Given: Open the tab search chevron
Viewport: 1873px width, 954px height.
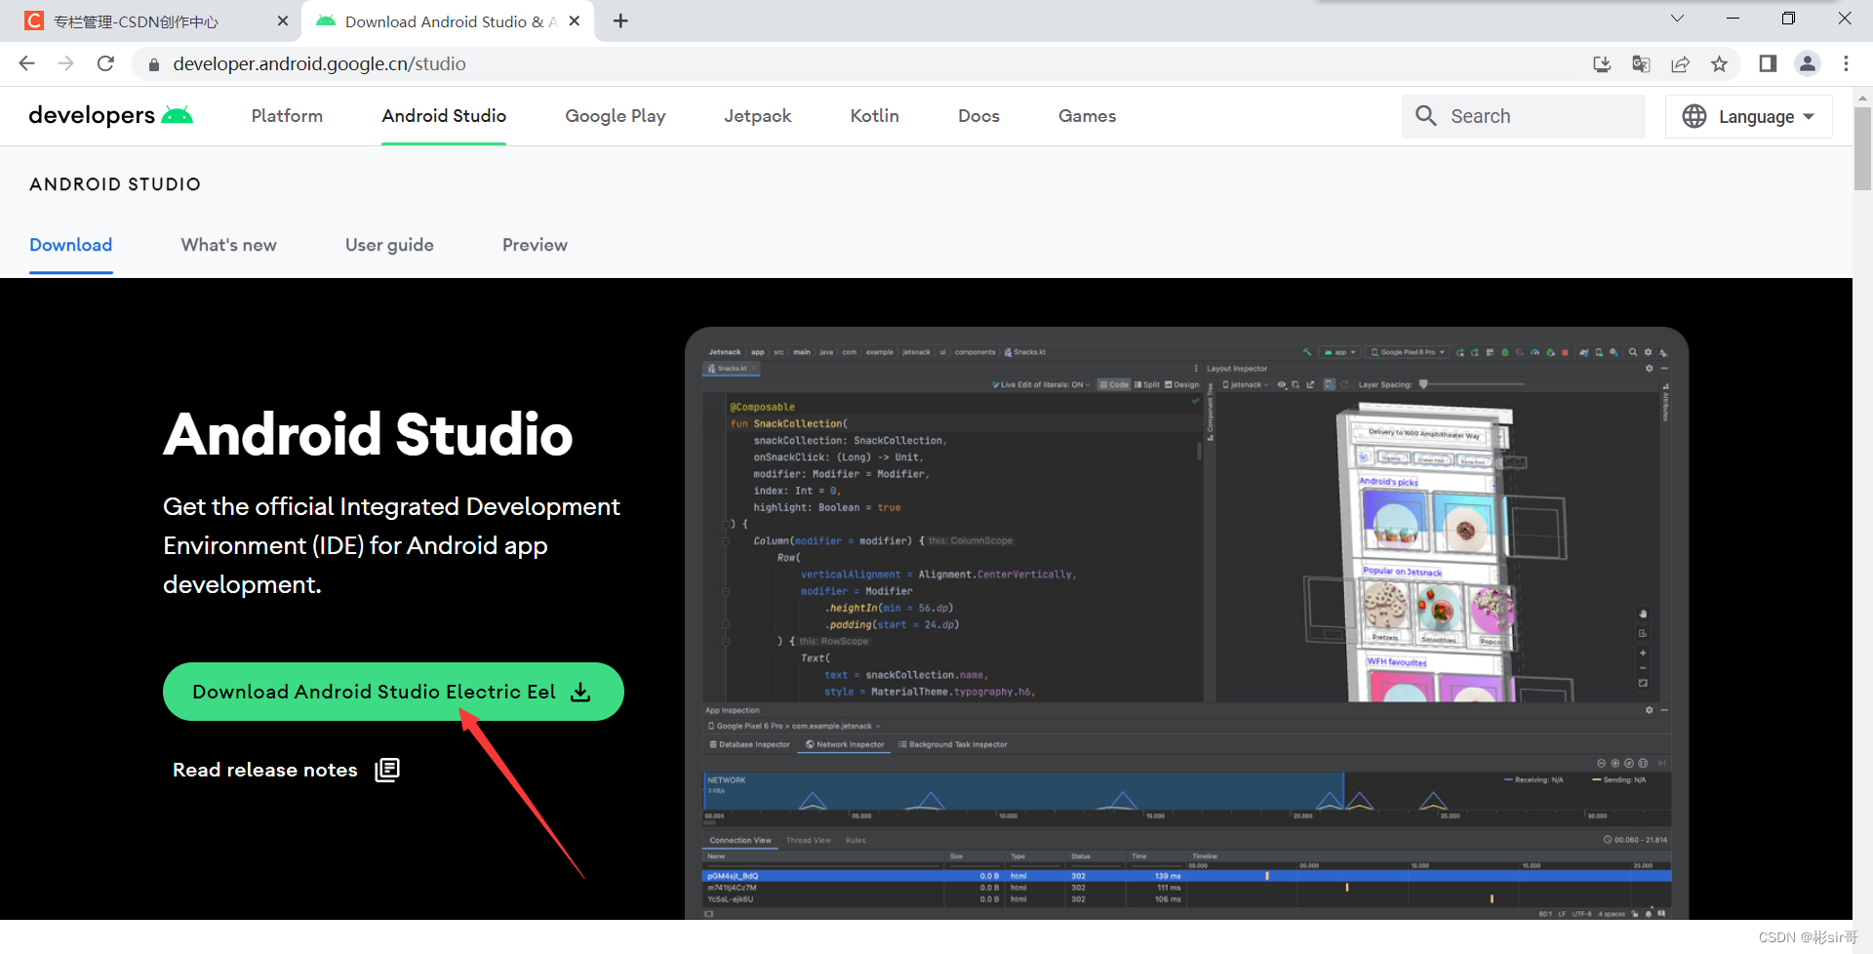Looking at the screenshot, I should click(1677, 19).
